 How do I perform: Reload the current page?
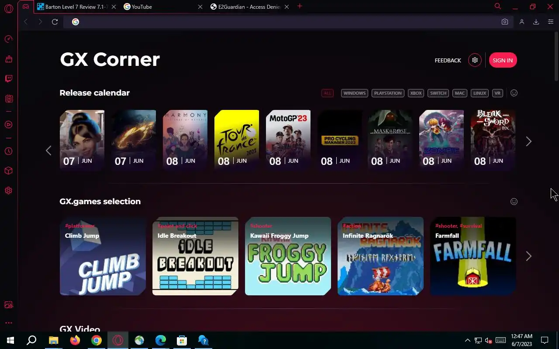coord(55,22)
